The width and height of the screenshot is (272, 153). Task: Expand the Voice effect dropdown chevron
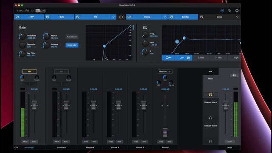237,17
